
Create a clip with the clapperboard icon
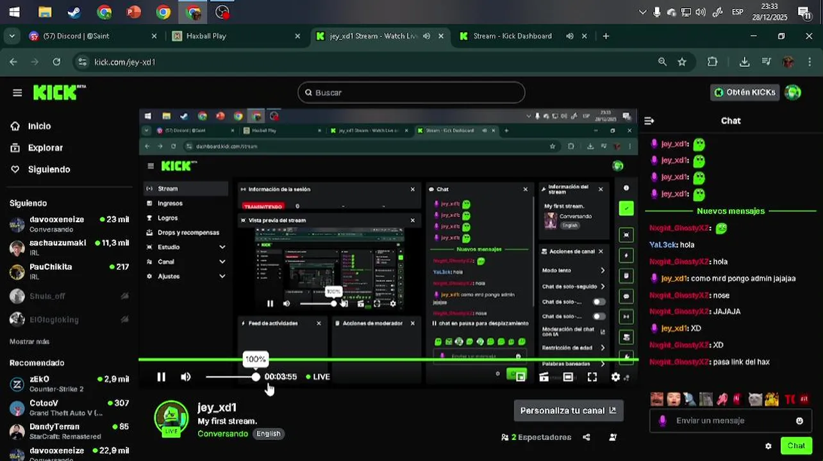(x=544, y=377)
